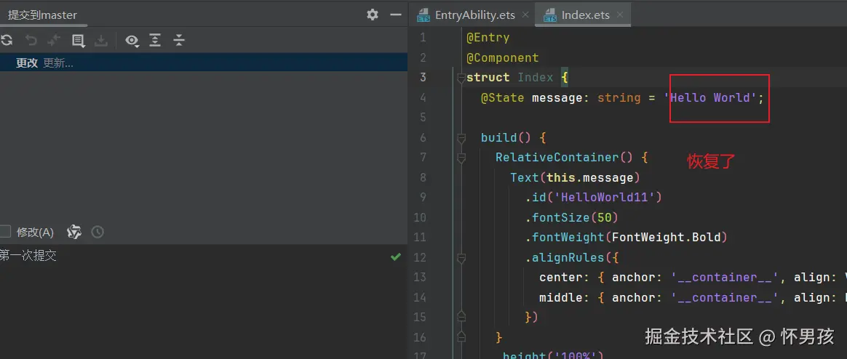Image resolution: width=847 pixels, height=359 pixels.
Task: Click the shelve/download tray icon
Action: click(x=101, y=41)
